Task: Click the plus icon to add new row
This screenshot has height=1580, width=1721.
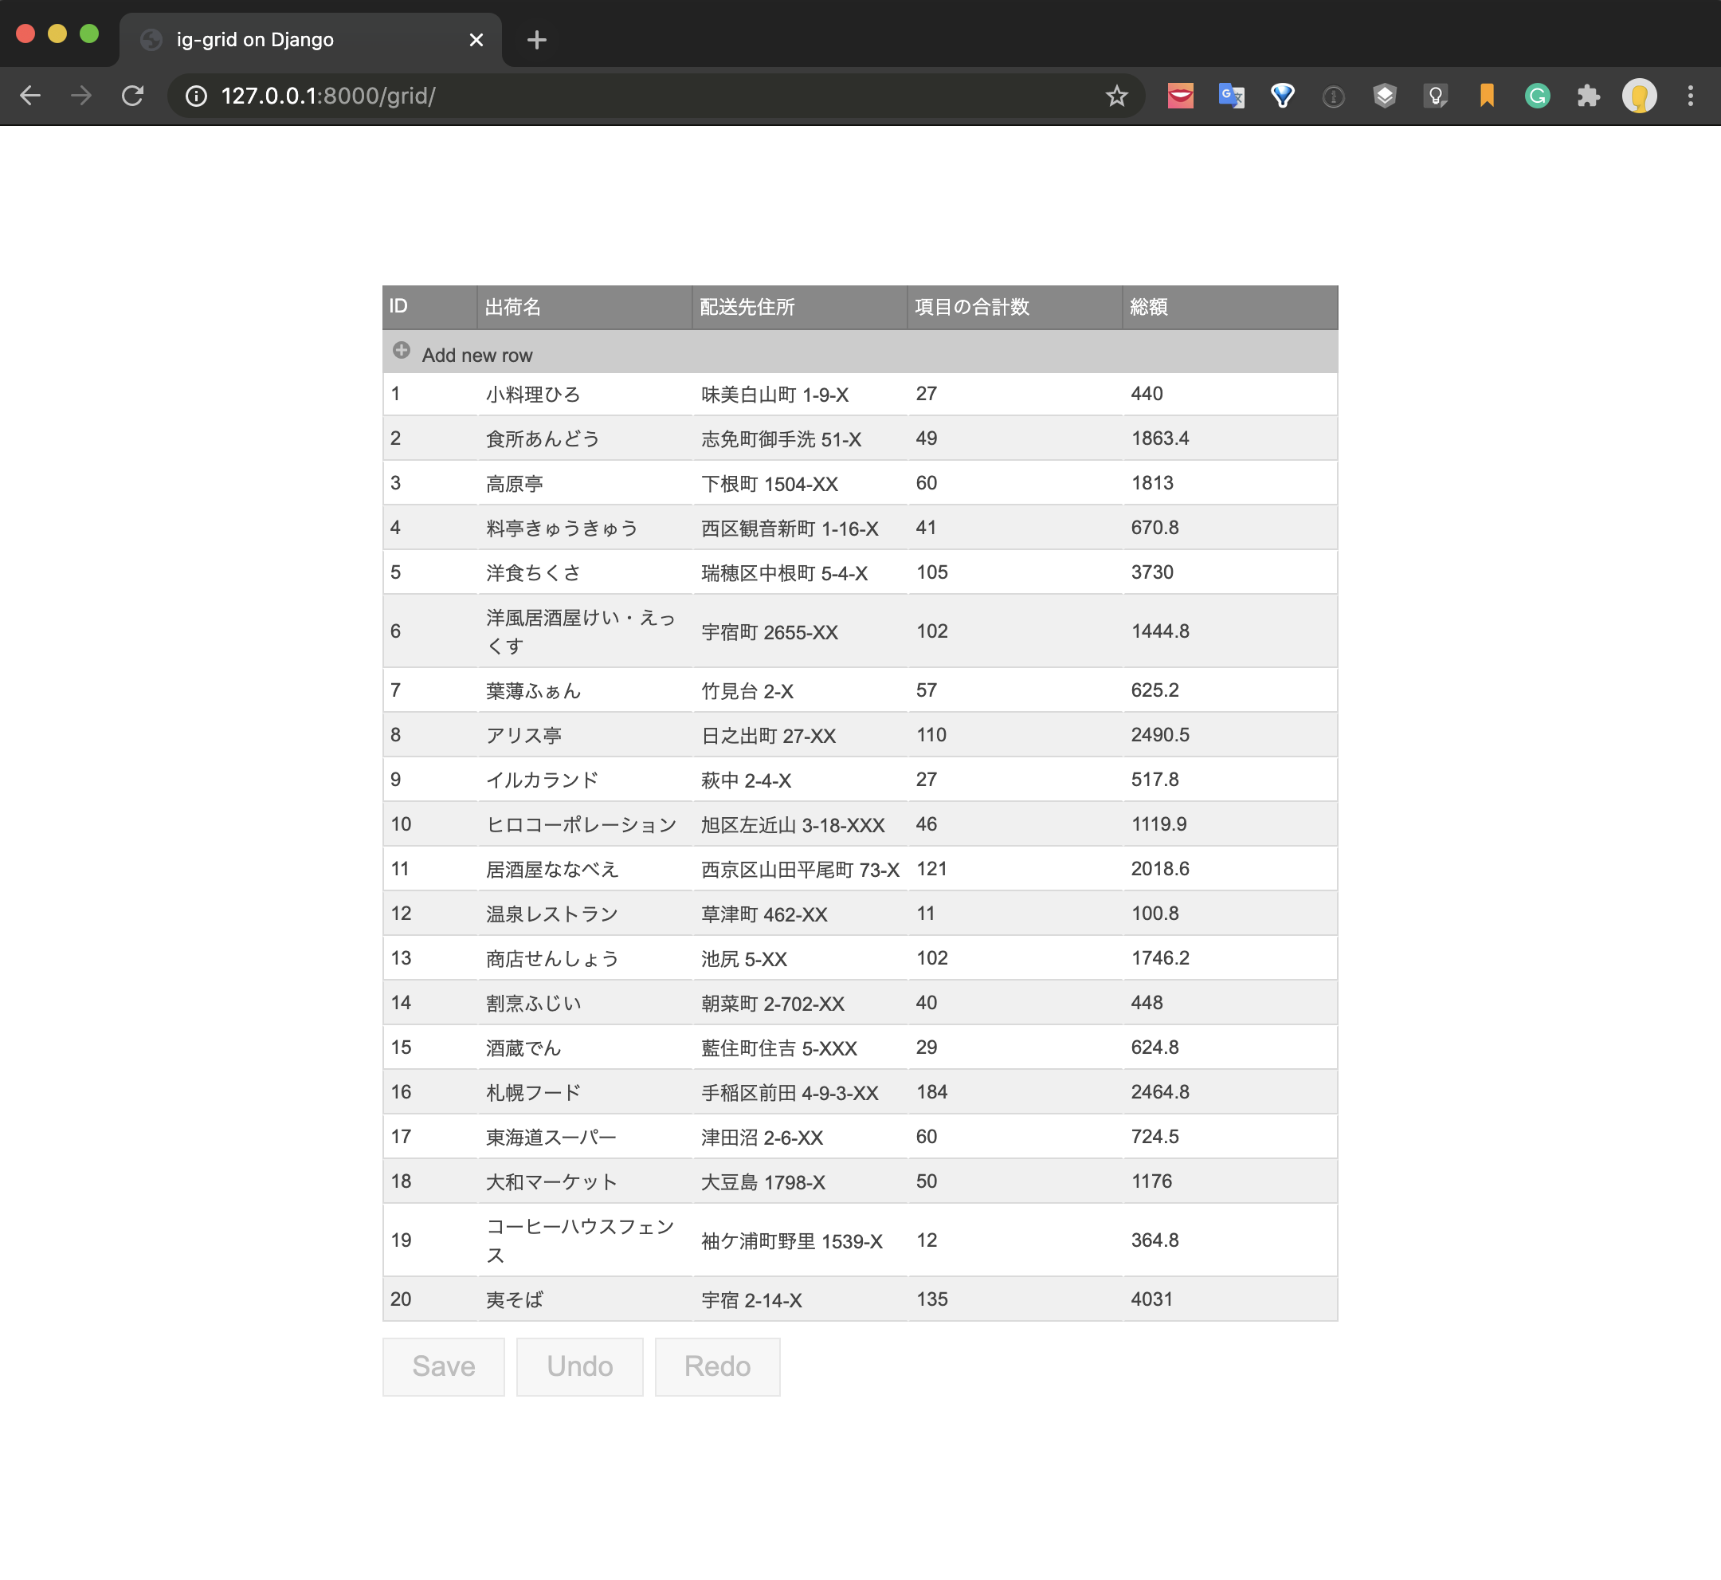Action: tap(401, 351)
